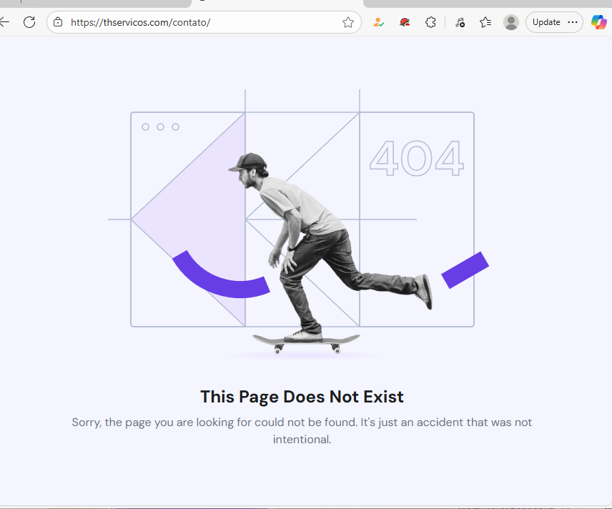Open the three-dot Settings and more menu

[573, 22]
